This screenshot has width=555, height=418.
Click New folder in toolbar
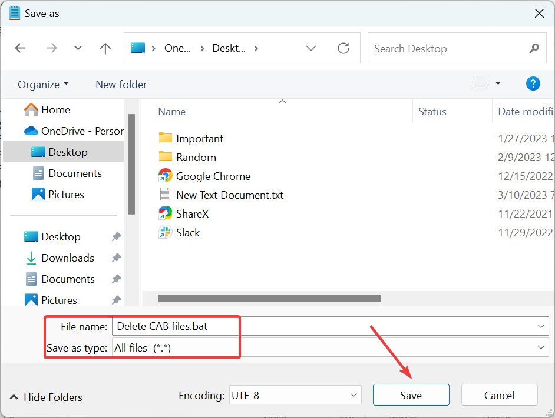click(121, 85)
